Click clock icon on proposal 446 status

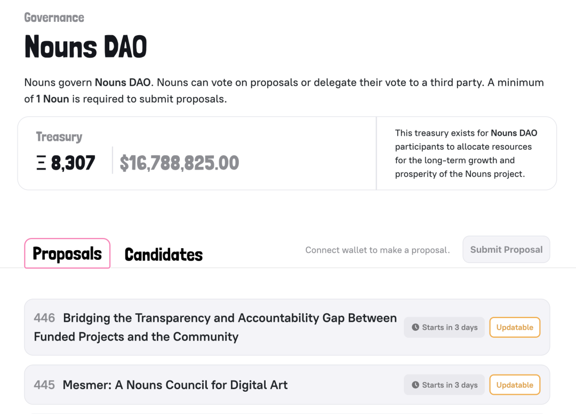[415, 328]
